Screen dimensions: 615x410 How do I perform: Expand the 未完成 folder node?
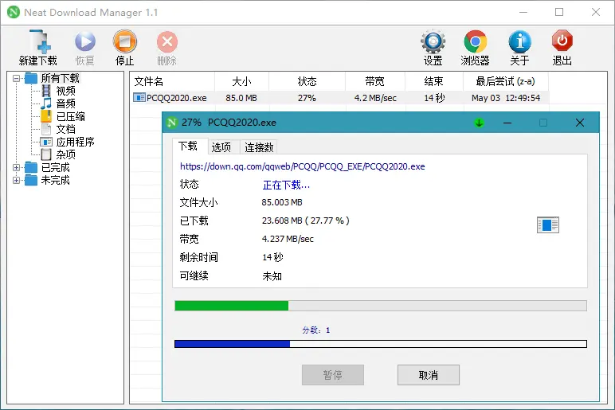[x=16, y=180]
